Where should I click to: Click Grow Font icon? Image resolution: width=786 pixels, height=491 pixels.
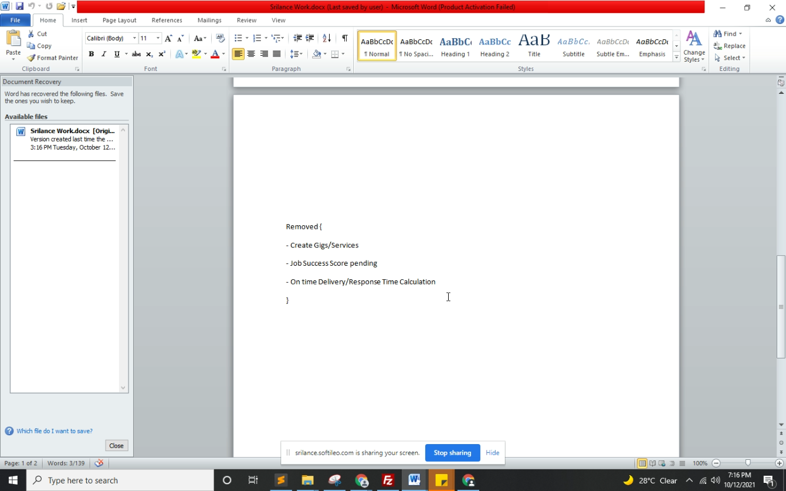pyautogui.click(x=168, y=38)
